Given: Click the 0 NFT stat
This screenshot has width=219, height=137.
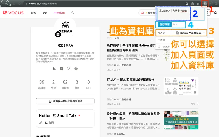Looking at the screenshot, I should coord(88,84).
